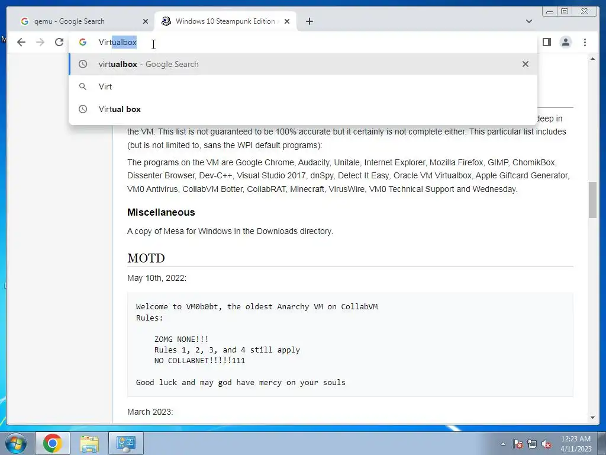The image size is (606, 455).
Task: Open the profile avatar menu
Action: click(565, 42)
